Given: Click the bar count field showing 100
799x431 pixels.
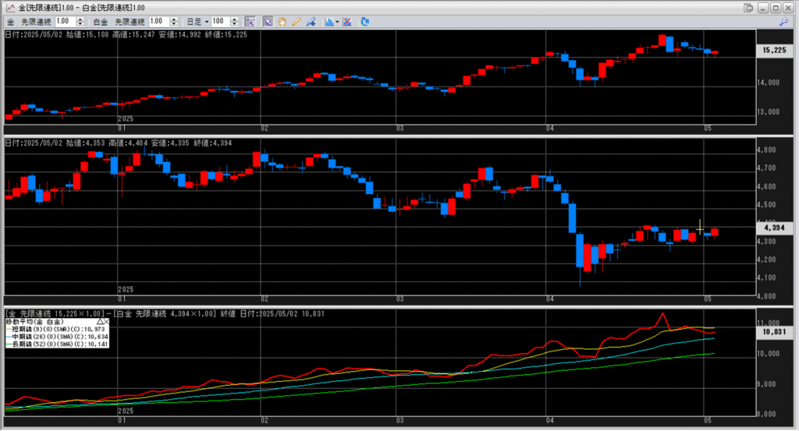Looking at the screenshot, I should click(218, 21).
